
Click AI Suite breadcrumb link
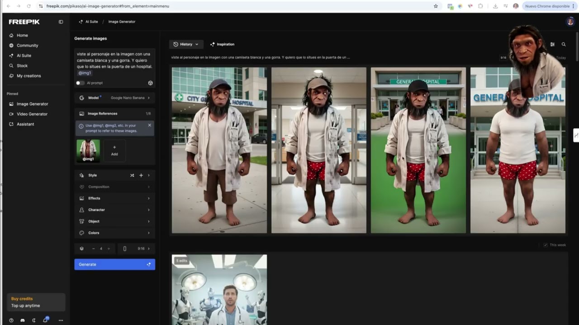pos(88,22)
